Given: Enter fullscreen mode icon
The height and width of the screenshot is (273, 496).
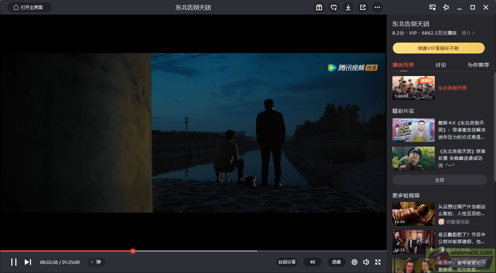Looking at the screenshot, I should click(378, 262).
